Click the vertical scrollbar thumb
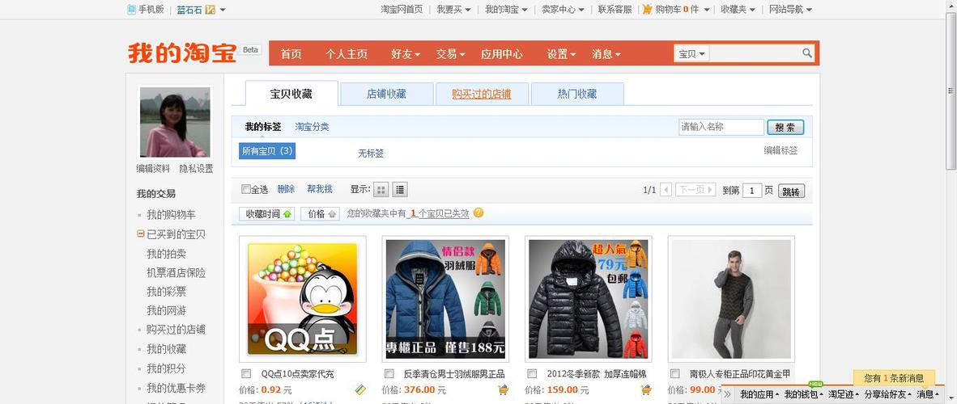The image size is (957, 404). click(951, 91)
